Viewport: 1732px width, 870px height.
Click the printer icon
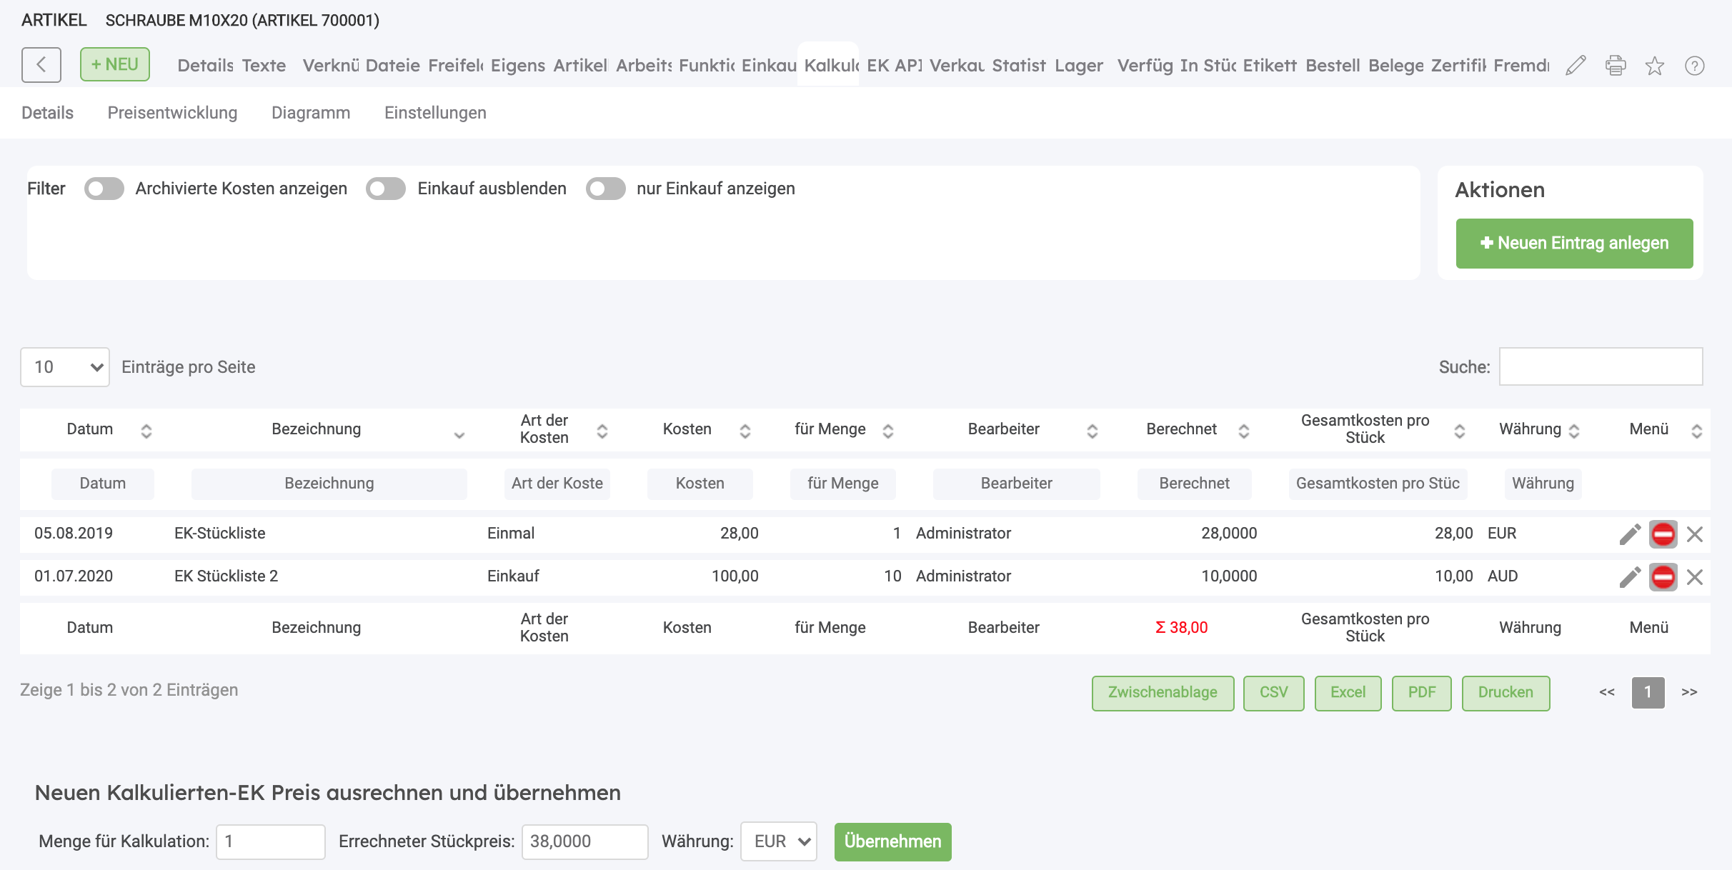pyautogui.click(x=1616, y=66)
